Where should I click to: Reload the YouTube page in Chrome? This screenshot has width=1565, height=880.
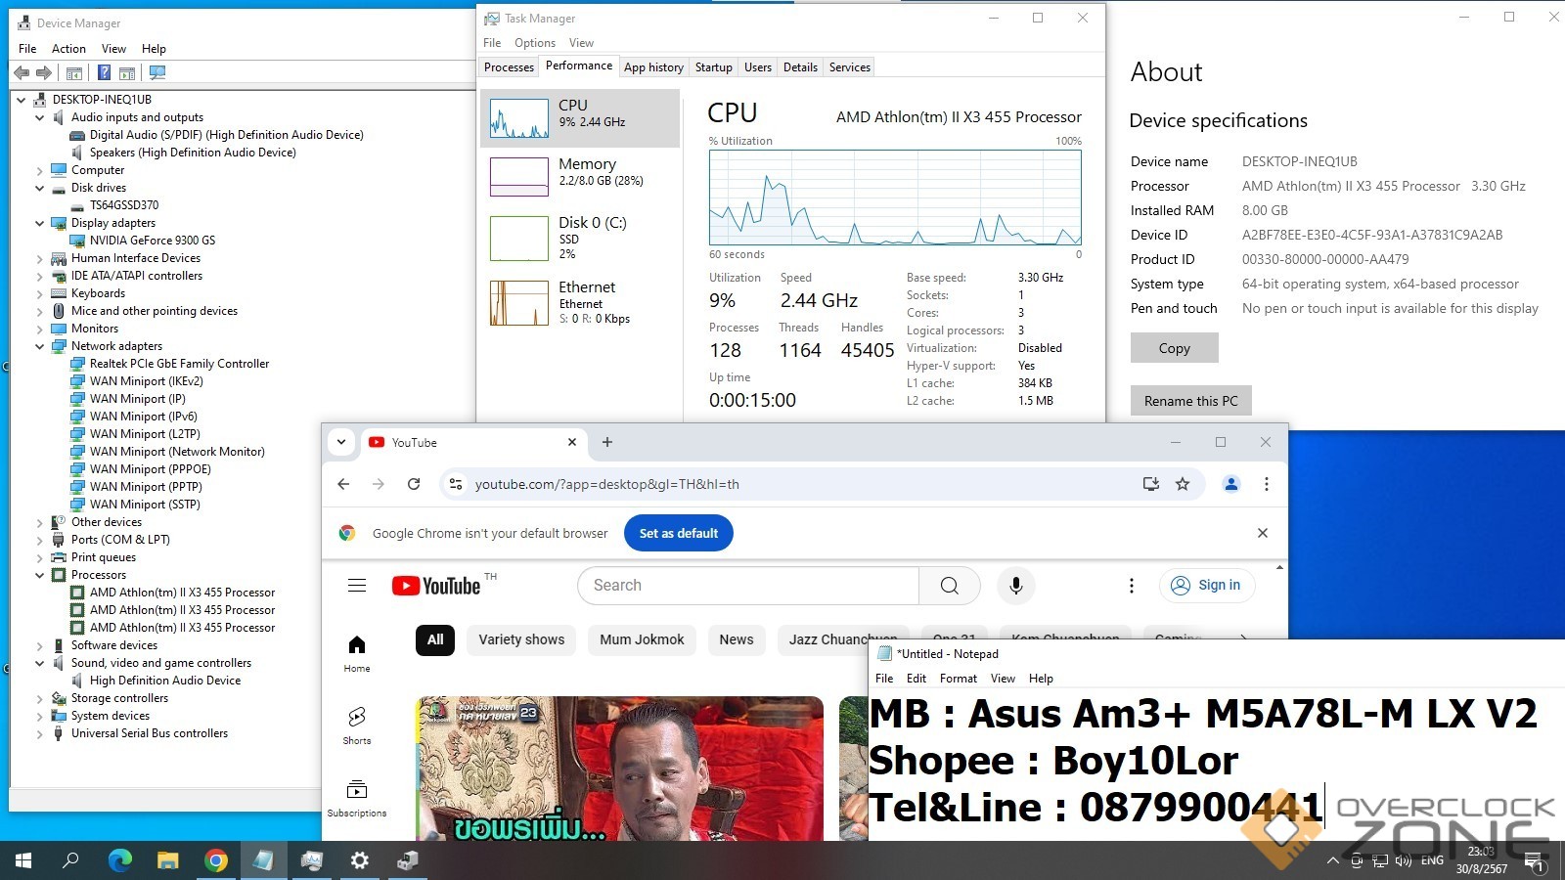414,484
